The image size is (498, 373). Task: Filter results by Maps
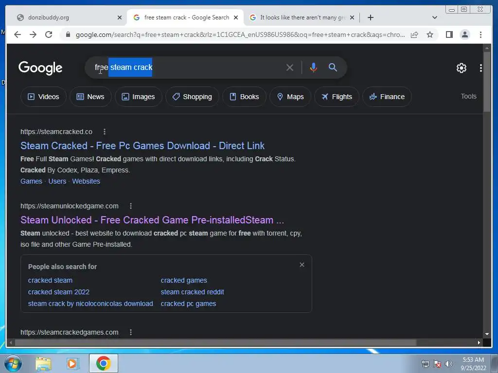click(x=290, y=97)
